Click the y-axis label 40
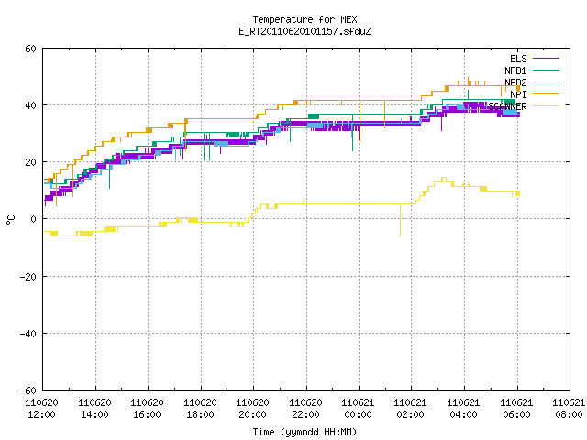Image resolution: width=587 pixels, height=440 pixels. point(30,105)
